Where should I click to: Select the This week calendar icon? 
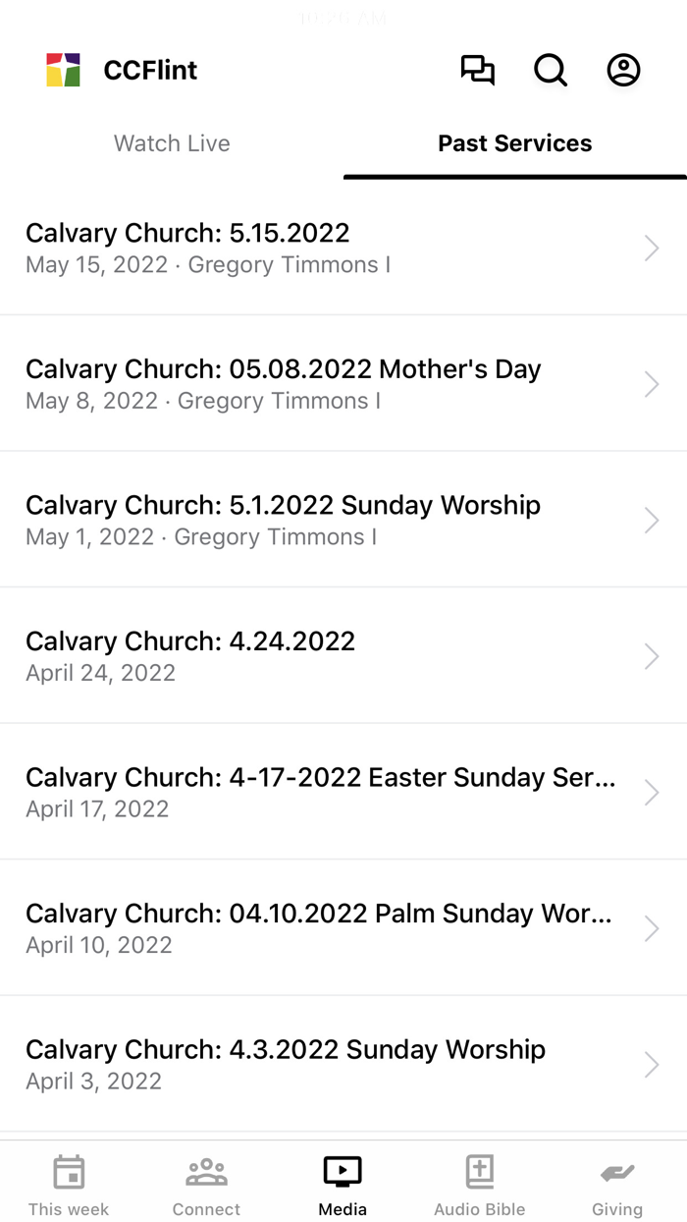[x=68, y=1172]
